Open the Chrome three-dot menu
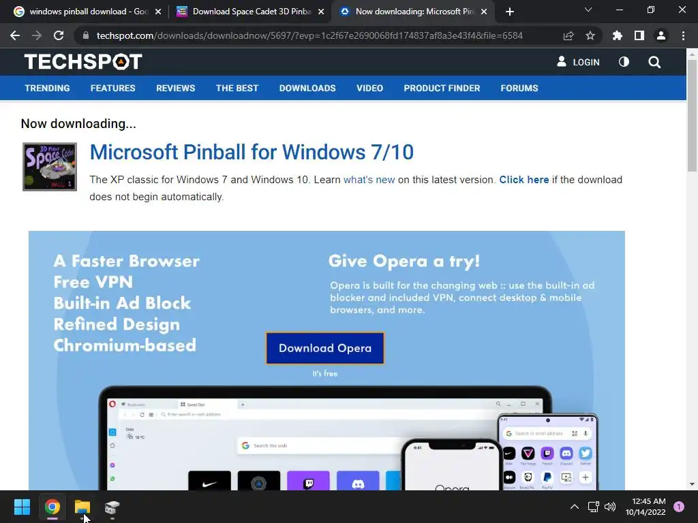698x523 pixels. click(x=683, y=35)
